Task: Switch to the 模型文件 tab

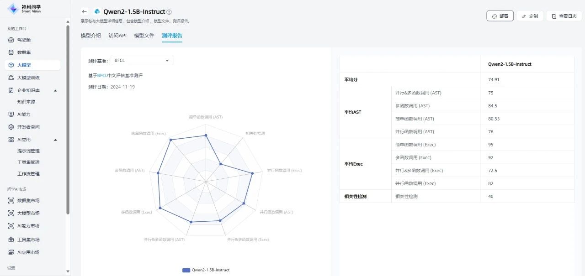Action: pyautogui.click(x=144, y=36)
